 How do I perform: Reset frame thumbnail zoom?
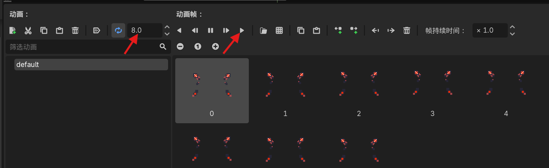click(x=198, y=46)
